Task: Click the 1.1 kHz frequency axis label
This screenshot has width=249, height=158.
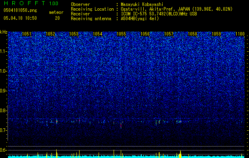Action: [x=4, y=51]
